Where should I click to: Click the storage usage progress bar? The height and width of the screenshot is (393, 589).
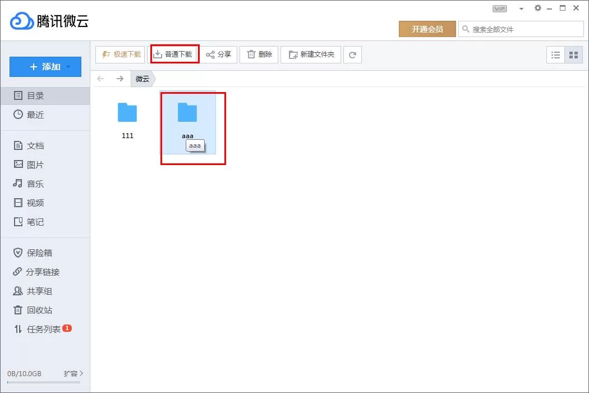tap(44, 382)
